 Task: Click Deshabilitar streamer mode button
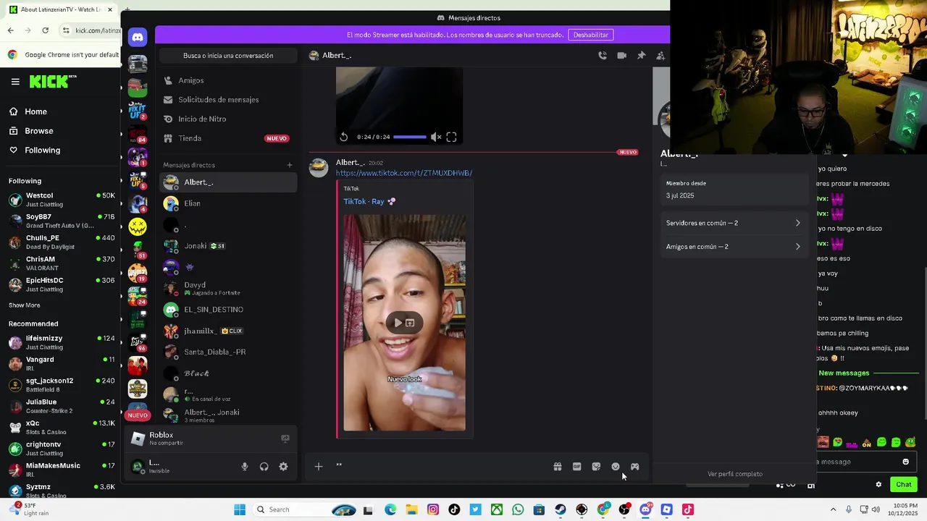pos(591,35)
